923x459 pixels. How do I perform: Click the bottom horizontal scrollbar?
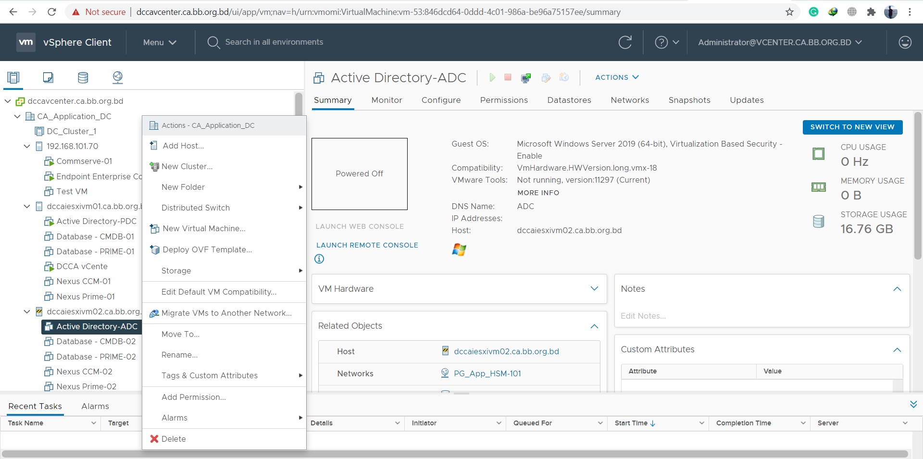point(455,454)
